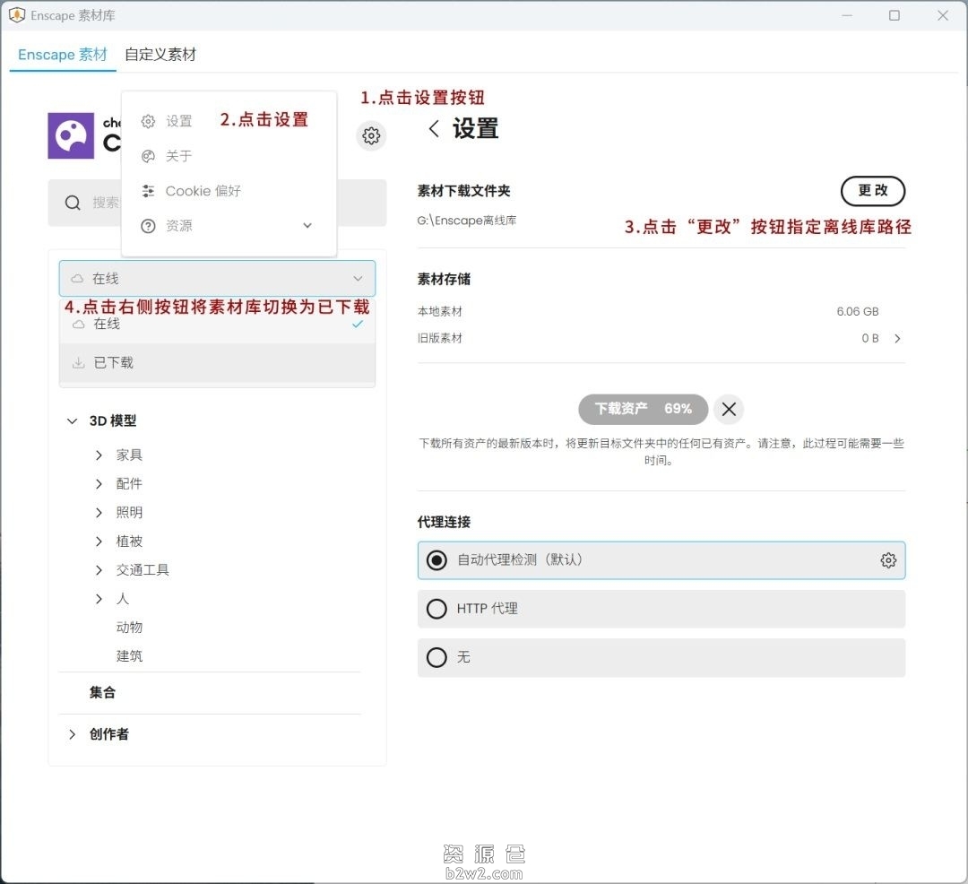The image size is (968, 884).
Task: Click the 下载资产 69% progress pill
Action: click(x=643, y=409)
